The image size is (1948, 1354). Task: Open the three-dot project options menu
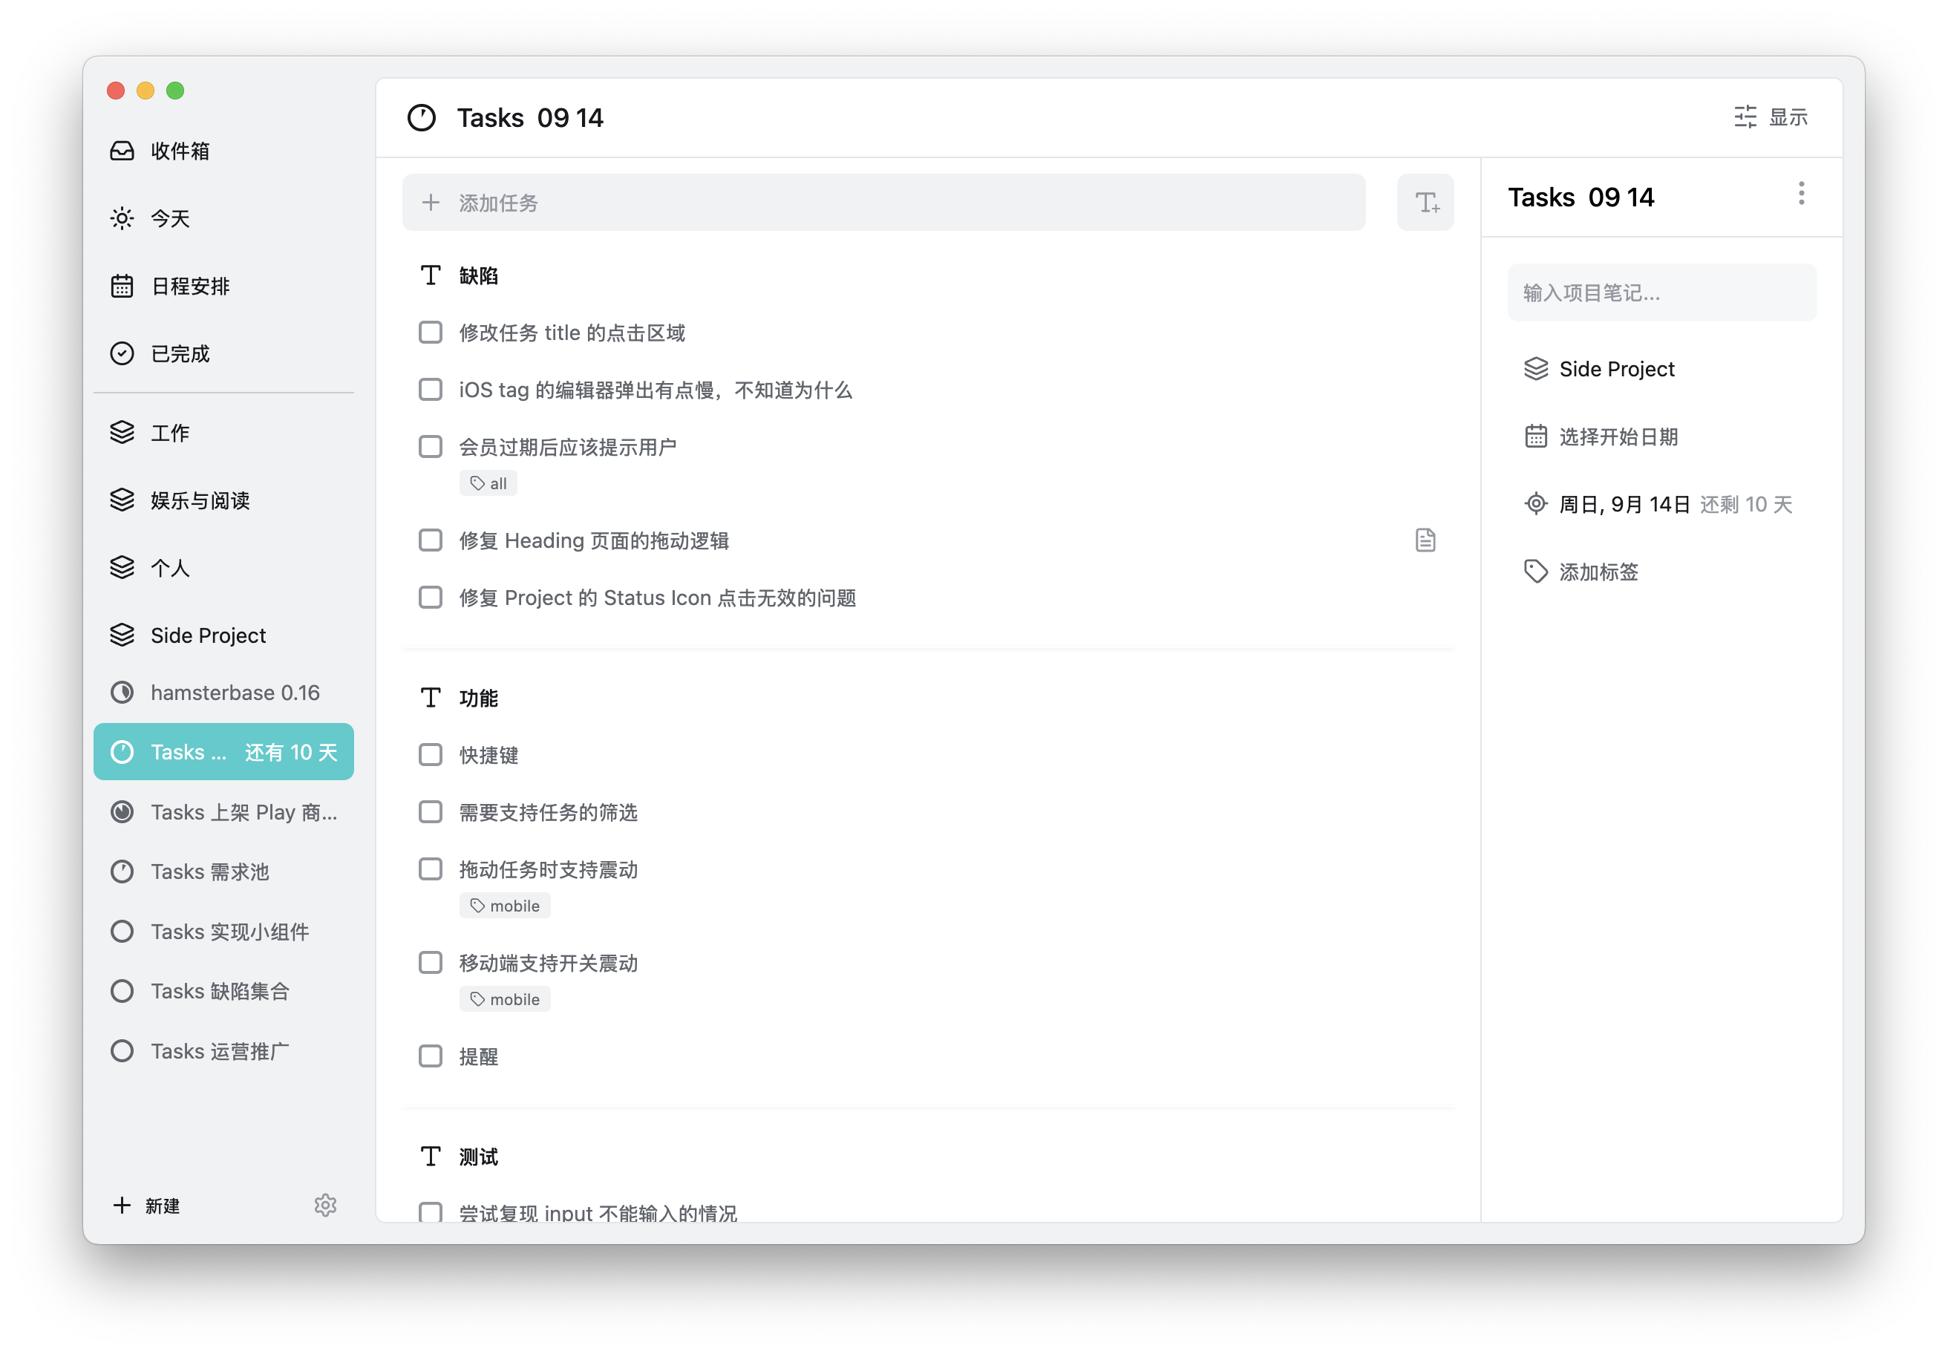point(1800,194)
